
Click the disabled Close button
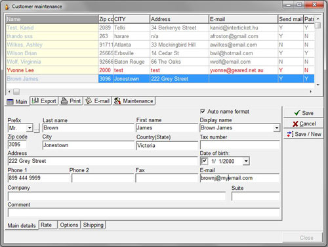coord(302,238)
